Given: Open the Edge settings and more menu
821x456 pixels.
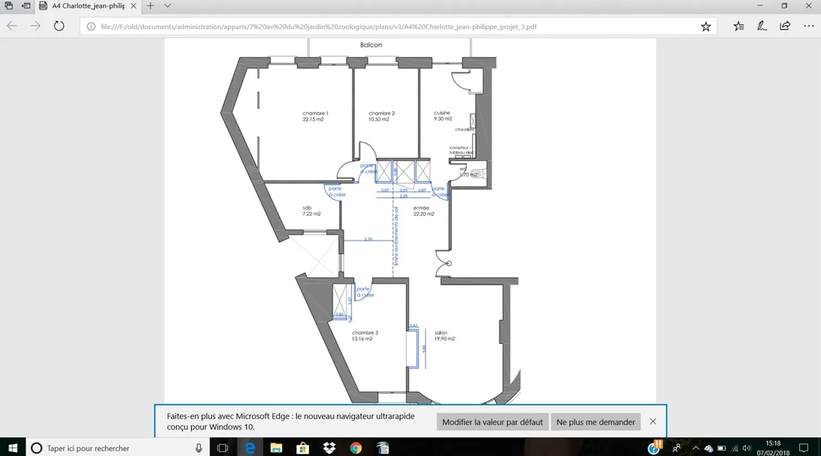Looking at the screenshot, I should tap(809, 26).
